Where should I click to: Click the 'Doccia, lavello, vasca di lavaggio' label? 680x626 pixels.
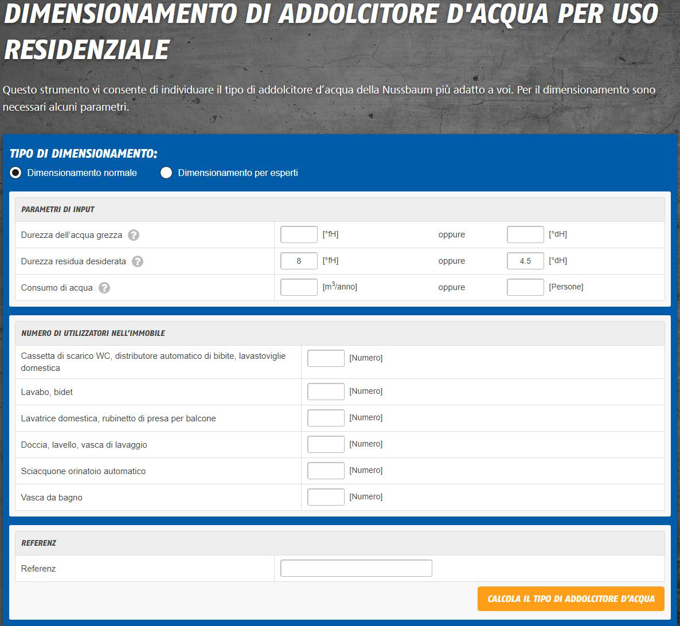tap(84, 445)
